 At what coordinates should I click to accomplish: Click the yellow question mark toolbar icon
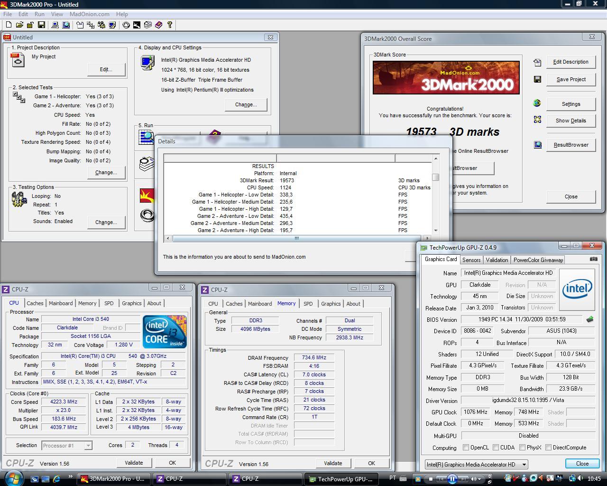click(x=170, y=25)
